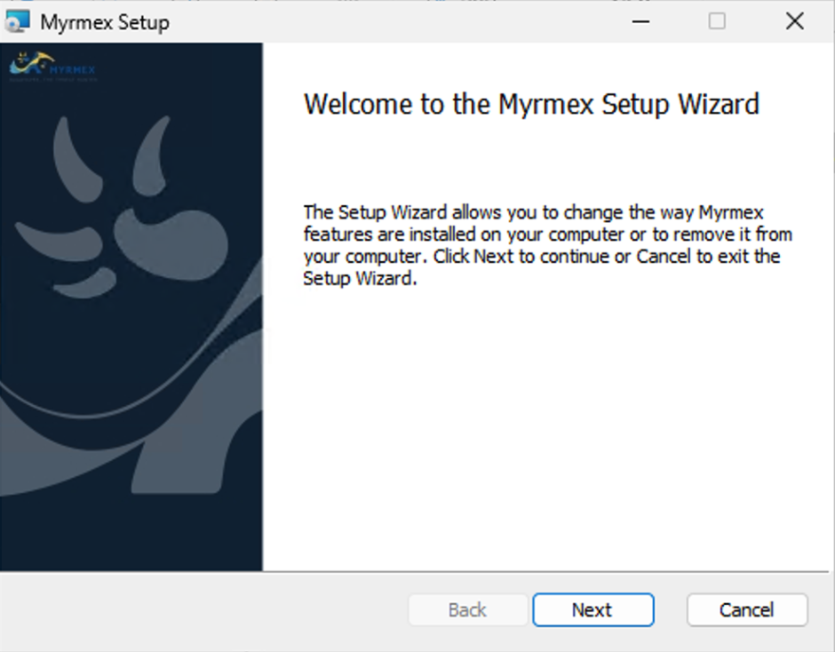Viewport: 835px width, 652px height.
Task: Close the Myrmex Setup window
Action: (795, 20)
